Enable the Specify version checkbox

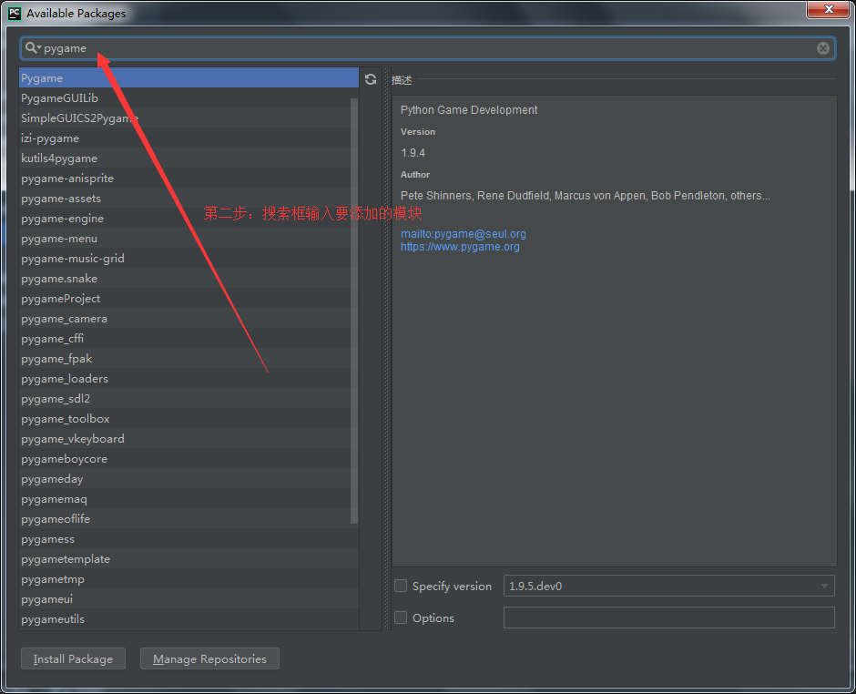pos(401,586)
